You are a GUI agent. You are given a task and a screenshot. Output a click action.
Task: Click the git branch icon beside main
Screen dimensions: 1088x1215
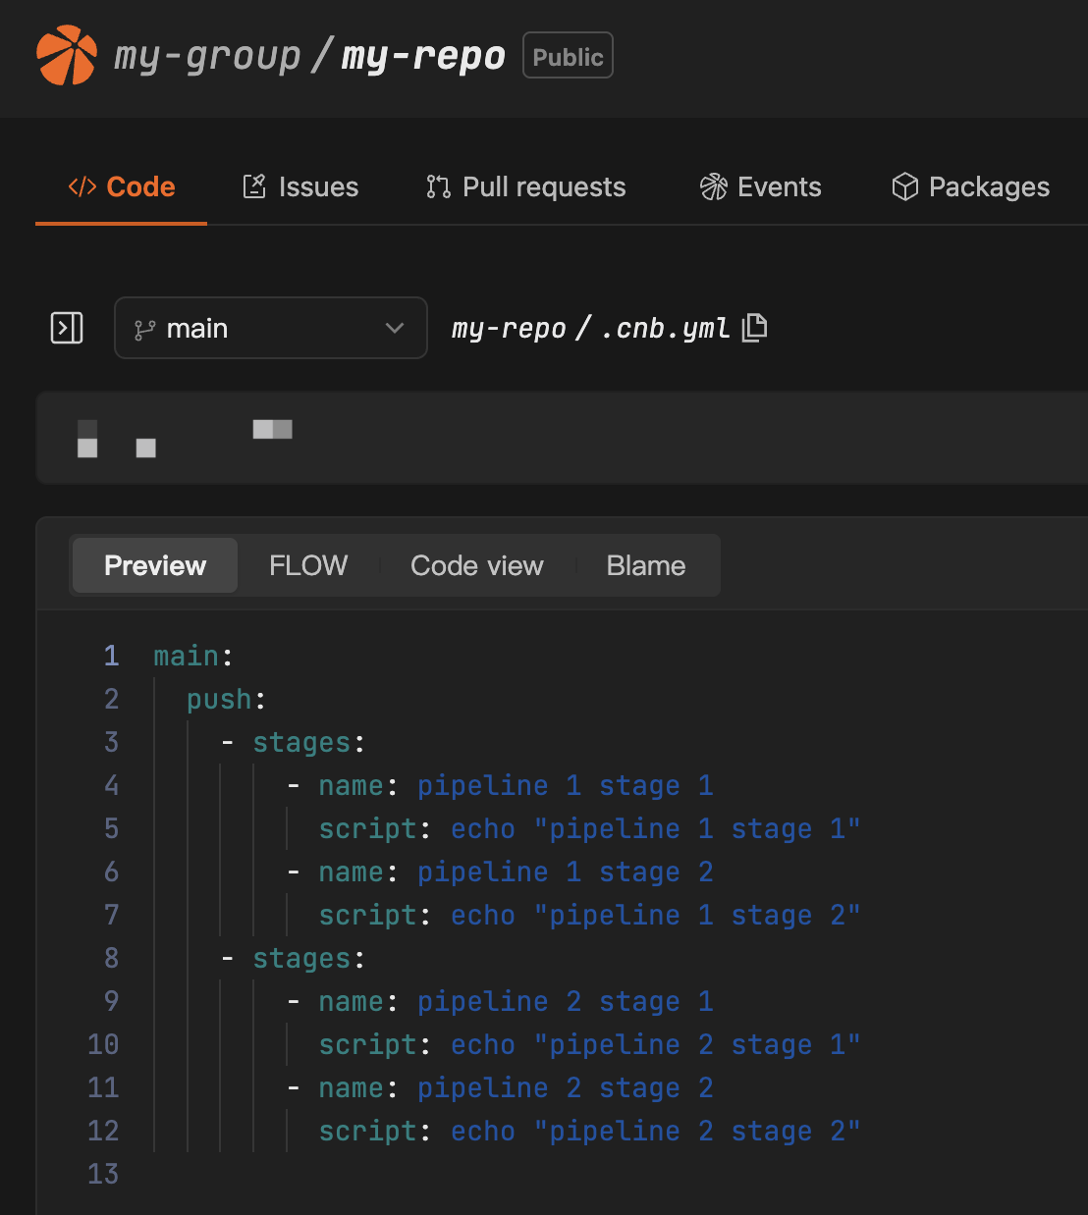click(144, 330)
